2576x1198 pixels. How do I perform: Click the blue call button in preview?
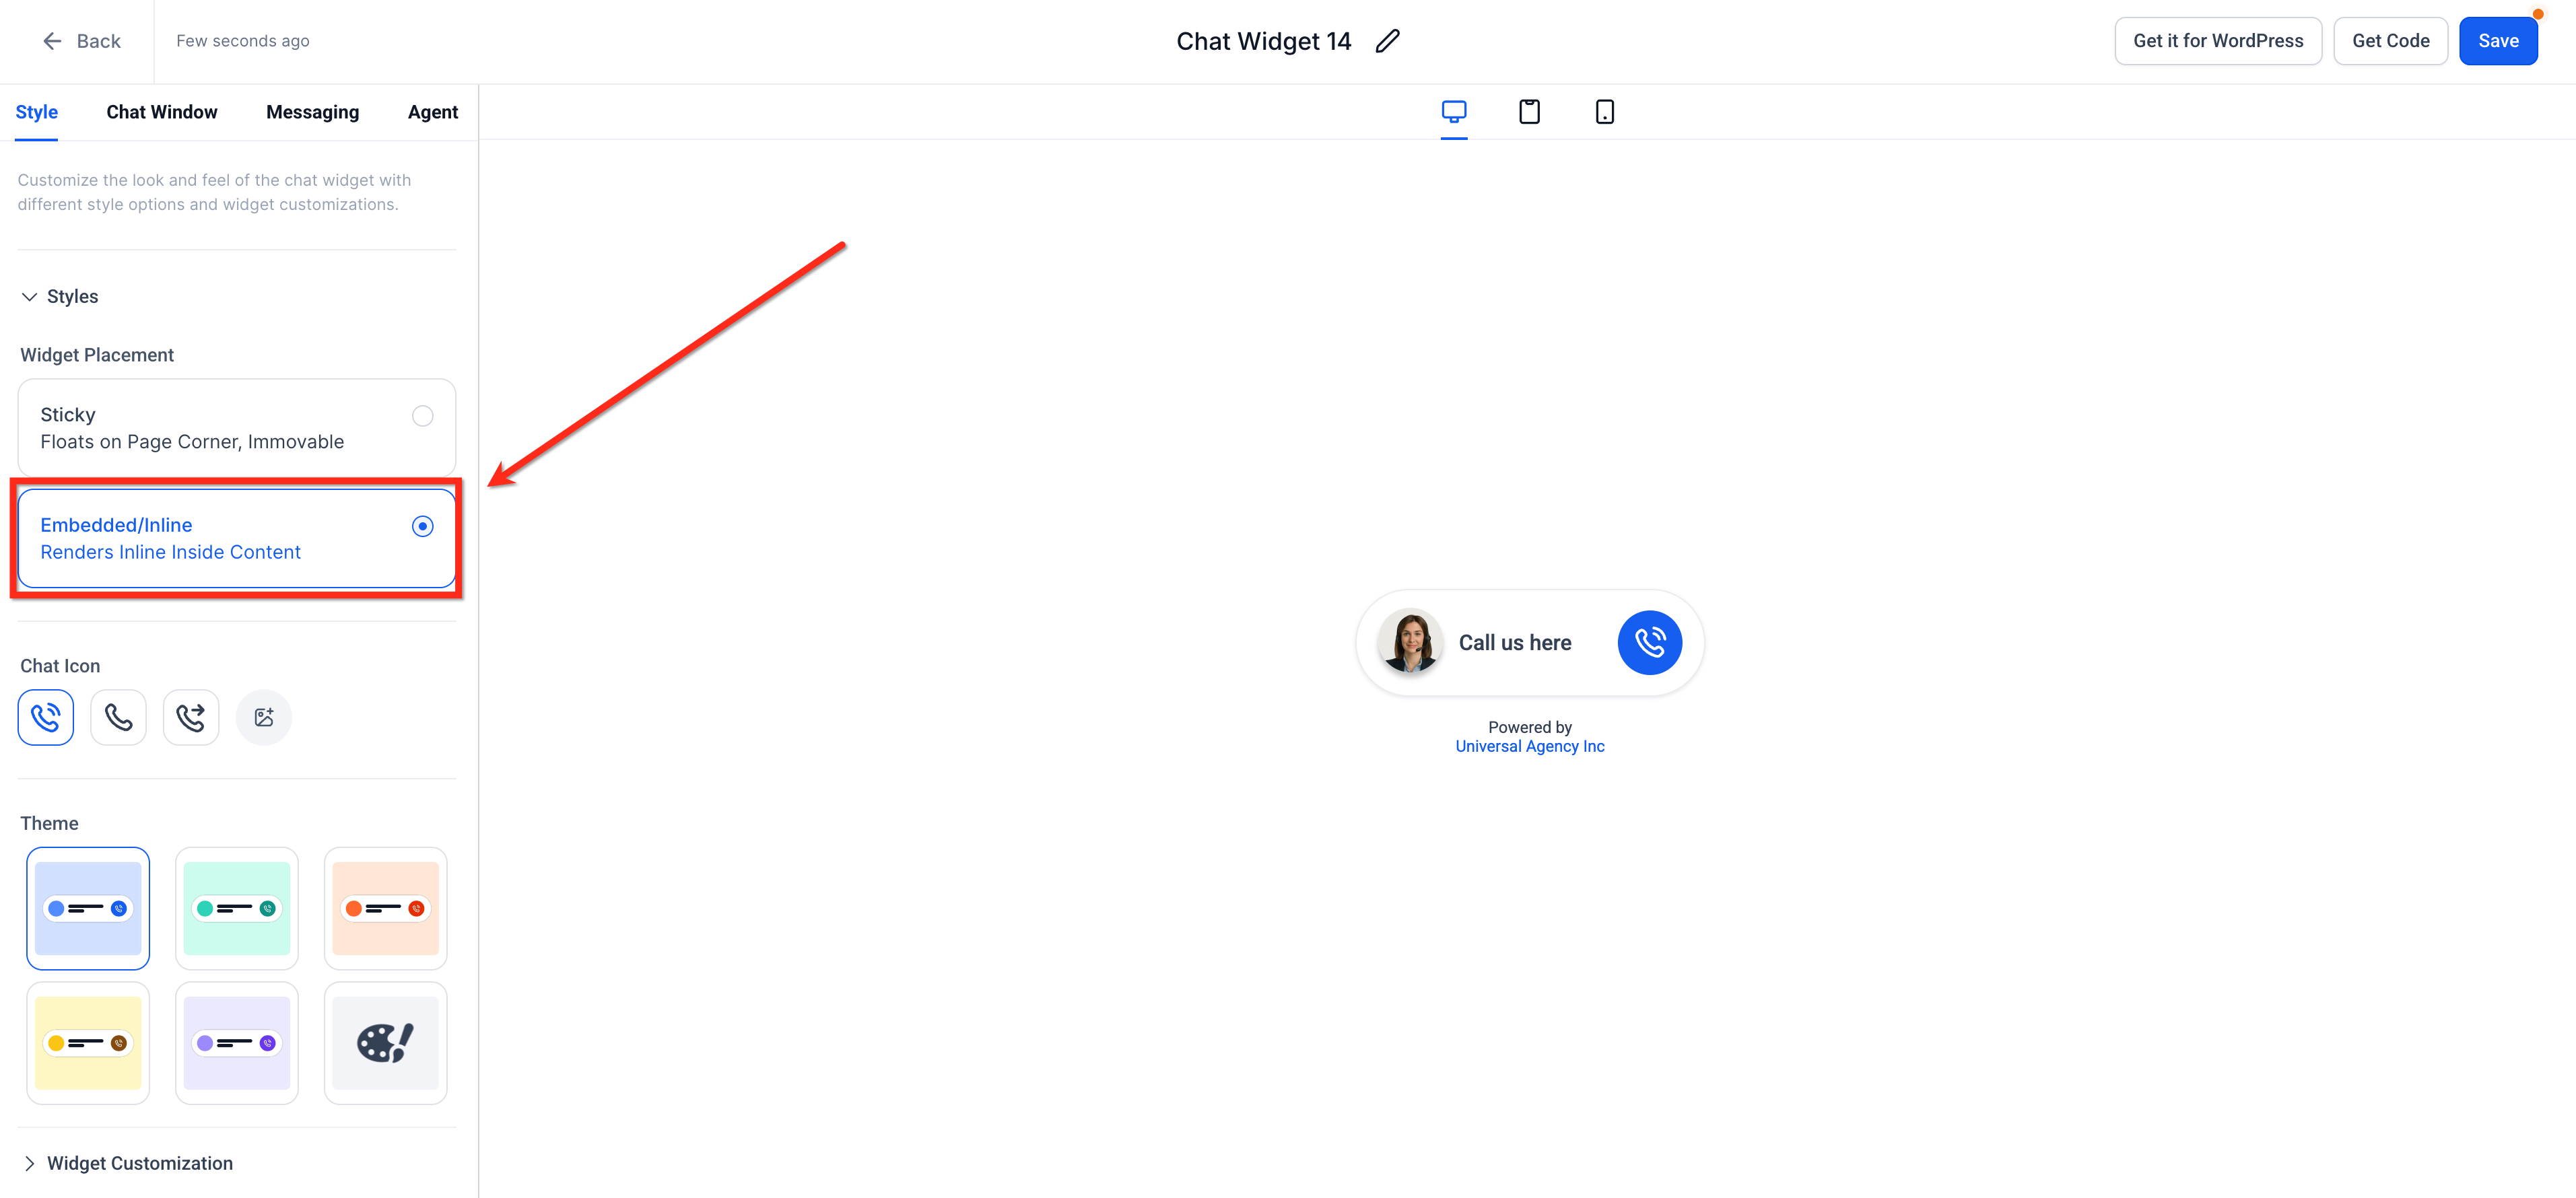click(1649, 642)
